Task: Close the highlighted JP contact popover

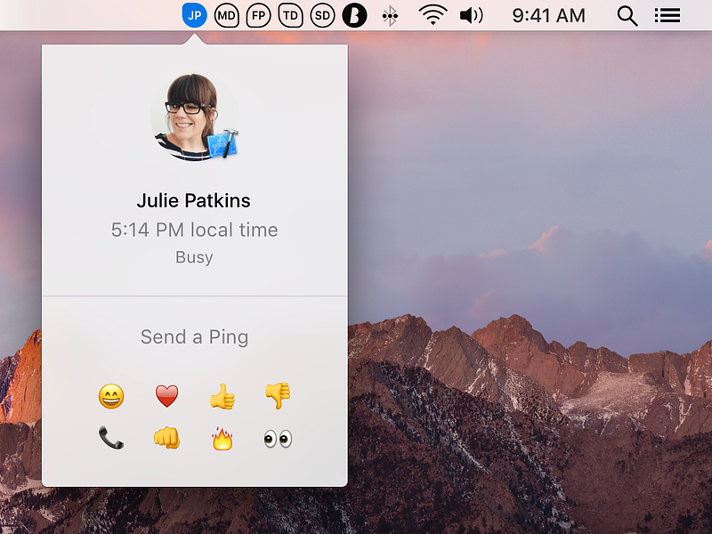Action: tap(194, 15)
